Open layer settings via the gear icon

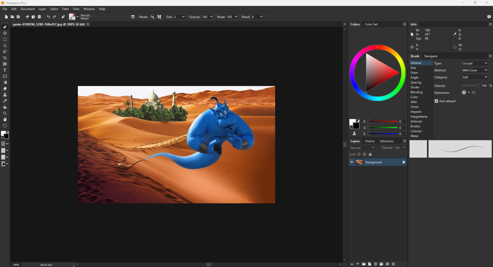pos(393,264)
